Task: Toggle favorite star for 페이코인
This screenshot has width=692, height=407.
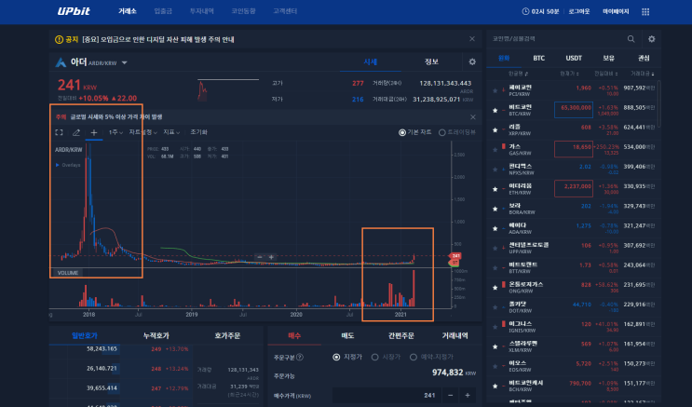Action: tap(495, 90)
